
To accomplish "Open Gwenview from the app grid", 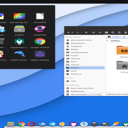I will [x=40, y=31].
